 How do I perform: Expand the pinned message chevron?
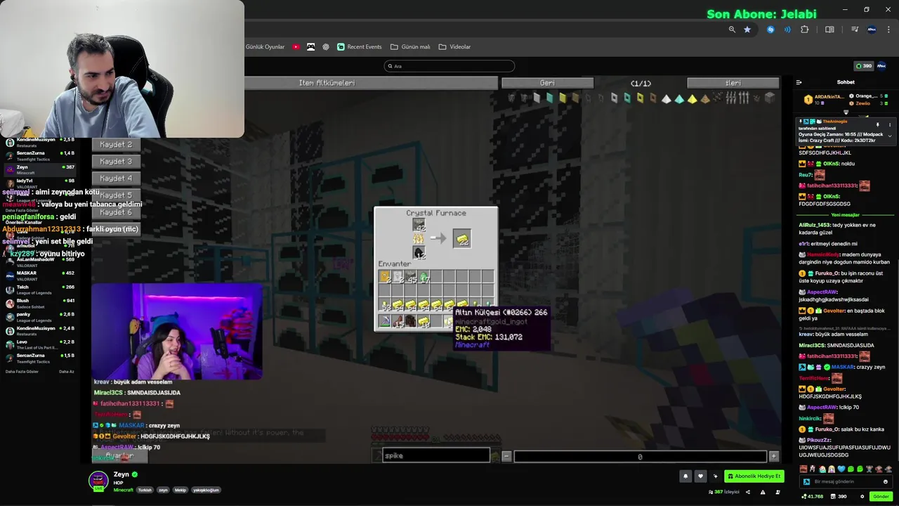(x=890, y=136)
